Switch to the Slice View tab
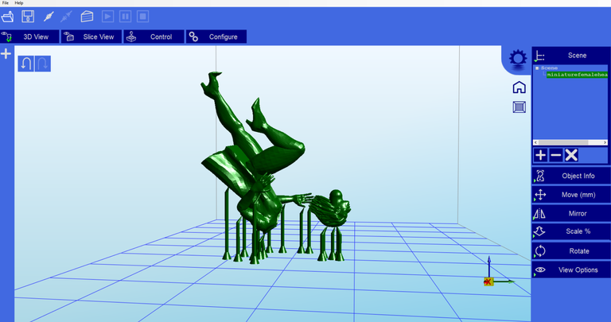Screen dimensions: 611x322 pyautogui.click(x=91, y=37)
